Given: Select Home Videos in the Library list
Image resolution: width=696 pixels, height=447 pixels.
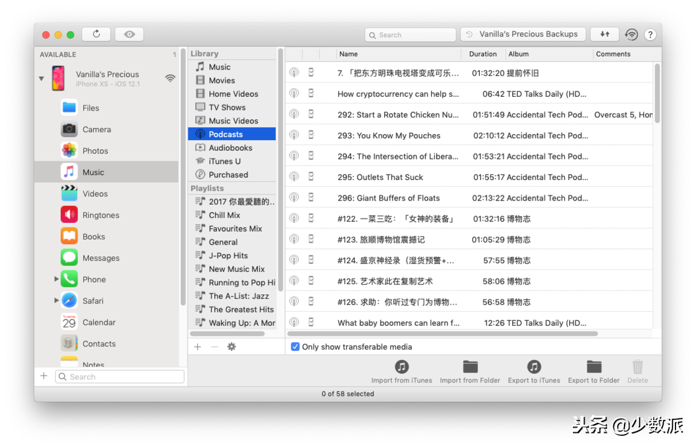Looking at the screenshot, I should click(x=232, y=94).
